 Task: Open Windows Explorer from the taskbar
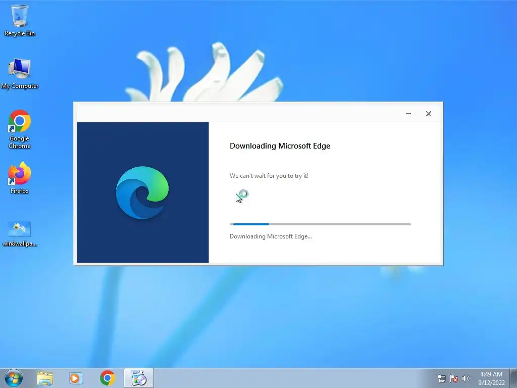tap(45, 378)
